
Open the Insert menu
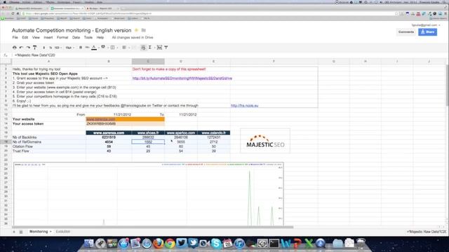pos(48,37)
